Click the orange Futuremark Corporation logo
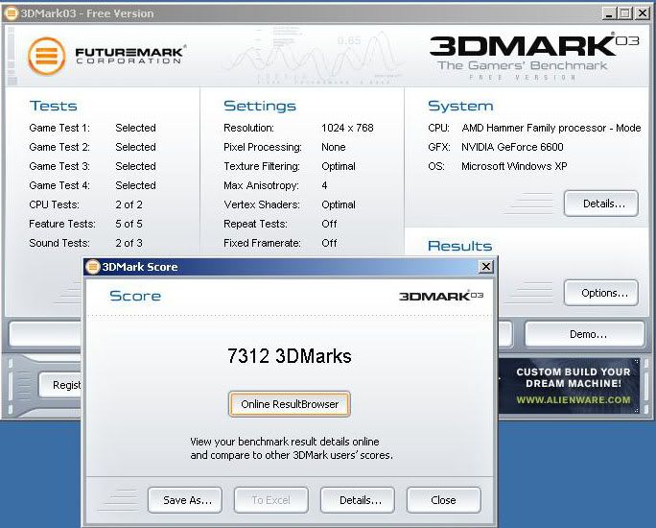 point(46,56)
